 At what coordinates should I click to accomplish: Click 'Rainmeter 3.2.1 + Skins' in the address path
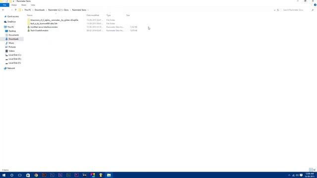(58, 10)
